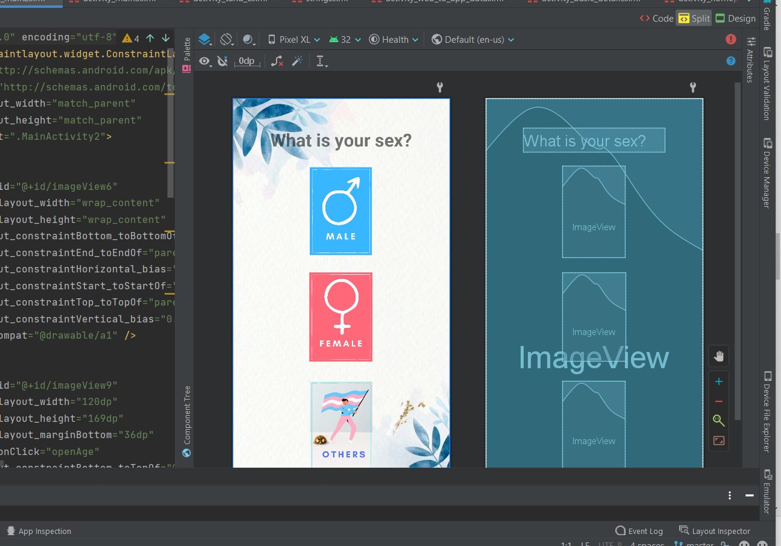Open the blue help icon
Image resolution: width=781 pixels, height=546 pixels.
coord(731,61)
